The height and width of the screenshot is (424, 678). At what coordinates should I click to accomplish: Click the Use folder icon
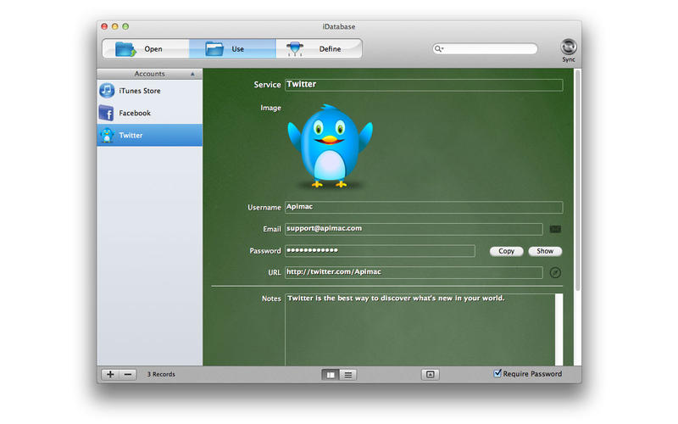(214, 49)
